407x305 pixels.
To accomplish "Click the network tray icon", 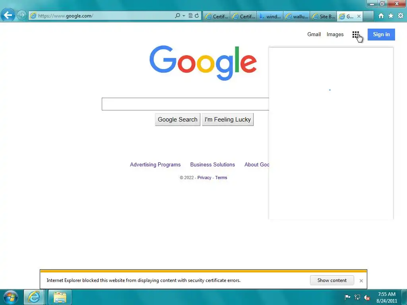I will 357,297.
